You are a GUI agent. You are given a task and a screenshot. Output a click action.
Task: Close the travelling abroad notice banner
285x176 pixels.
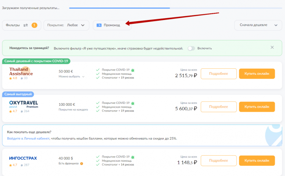tap(272, 48)
